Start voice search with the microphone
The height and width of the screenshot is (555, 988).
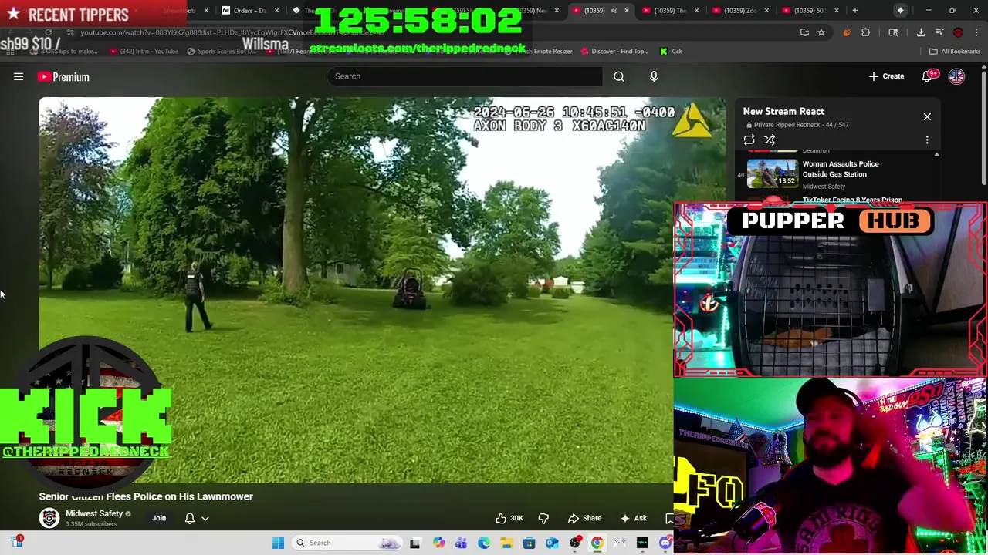point(654,76)
